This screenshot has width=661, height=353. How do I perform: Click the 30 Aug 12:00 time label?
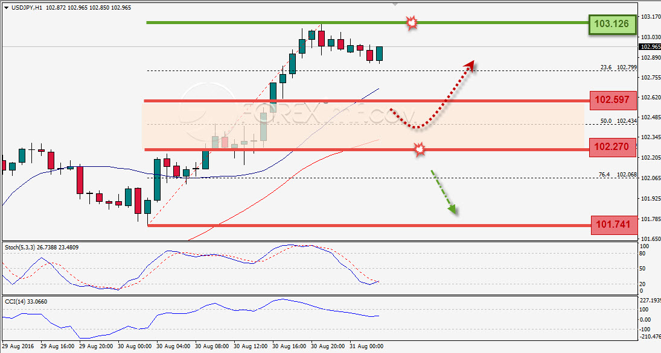pos(251,346)
